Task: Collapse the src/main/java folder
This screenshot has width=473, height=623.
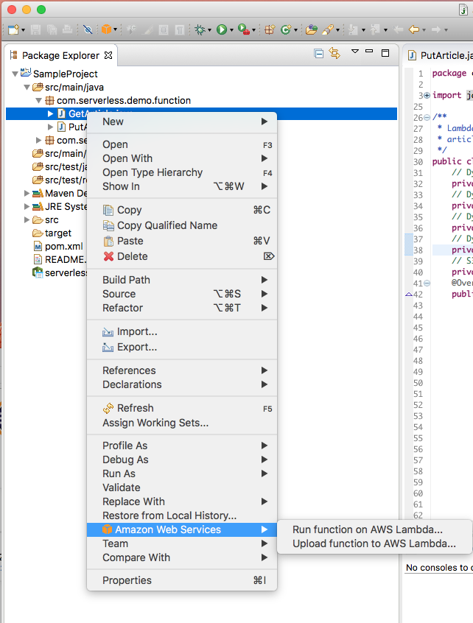Action: (x=27, y=87)
